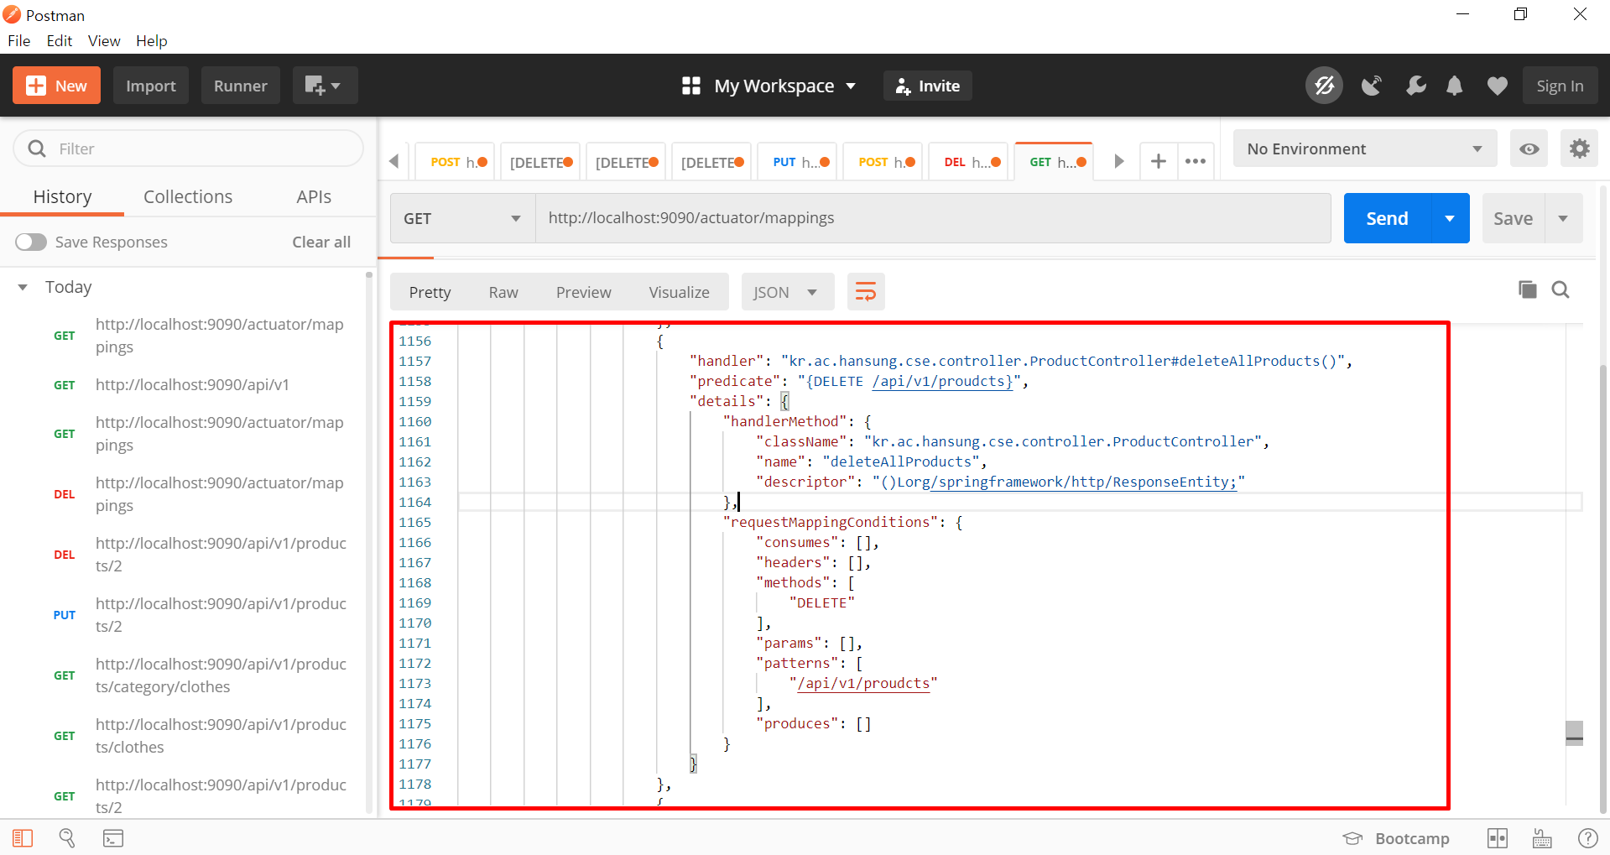Select Preview response view
Screen dimensions: 1610x855
point(583,292)
